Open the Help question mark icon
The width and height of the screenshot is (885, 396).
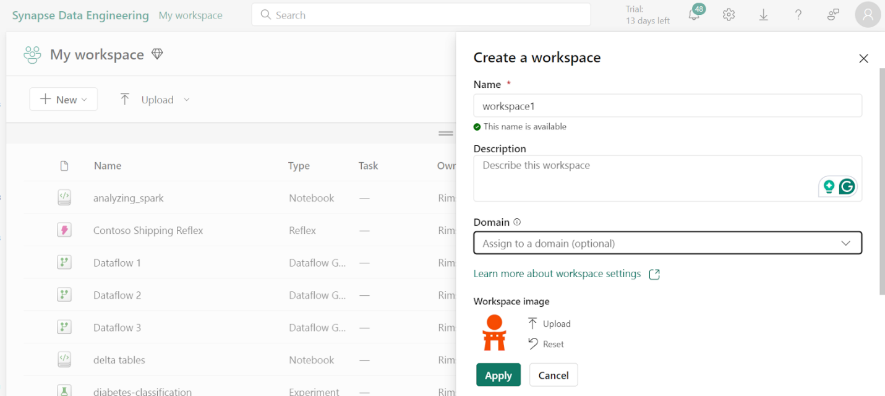click(798, 14)
